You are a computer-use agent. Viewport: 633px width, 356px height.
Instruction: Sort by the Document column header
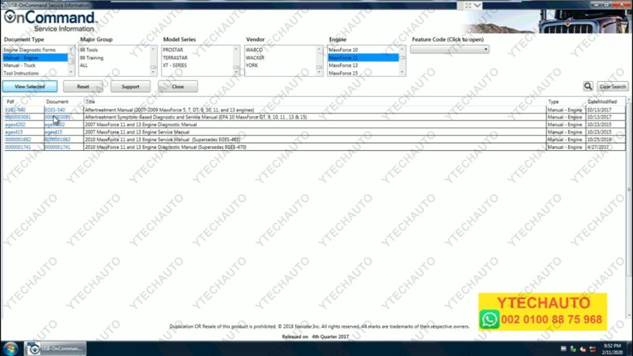(x=57, y=102)
